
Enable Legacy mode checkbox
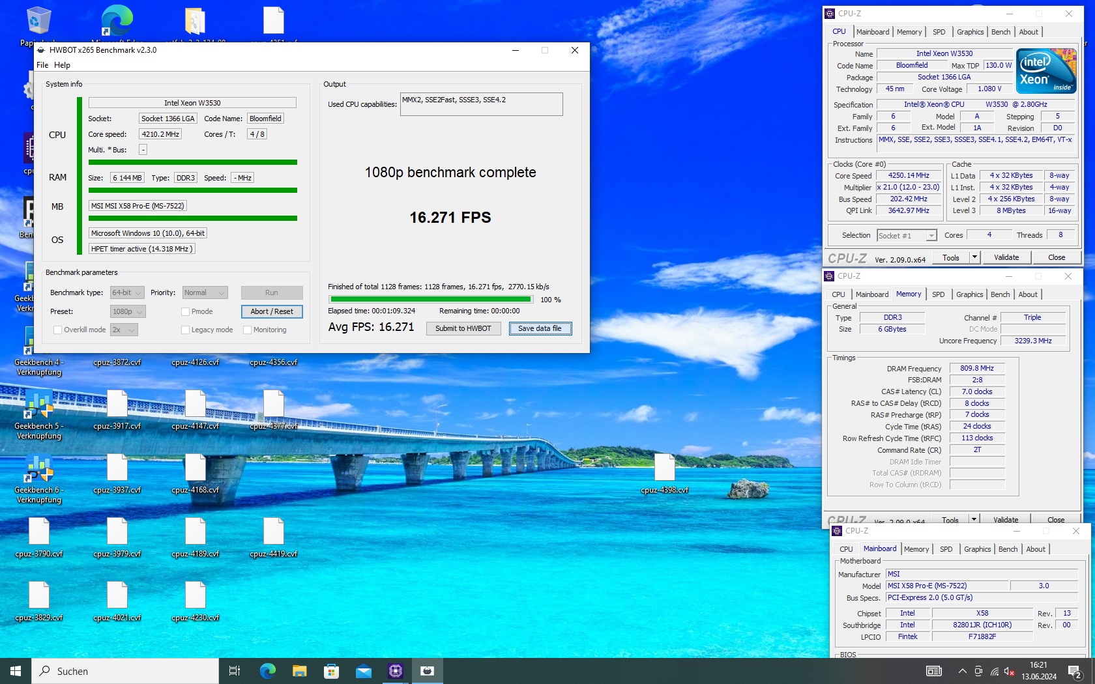pyautogui.click(x=185, y=330)
